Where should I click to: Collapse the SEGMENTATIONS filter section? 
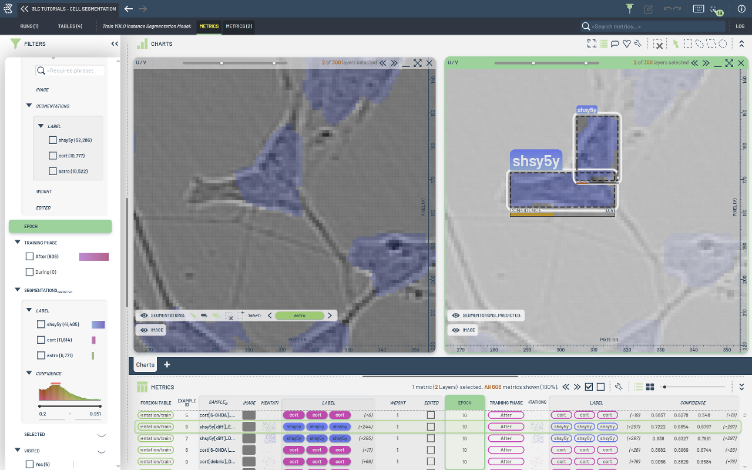(x=29, y=106)
